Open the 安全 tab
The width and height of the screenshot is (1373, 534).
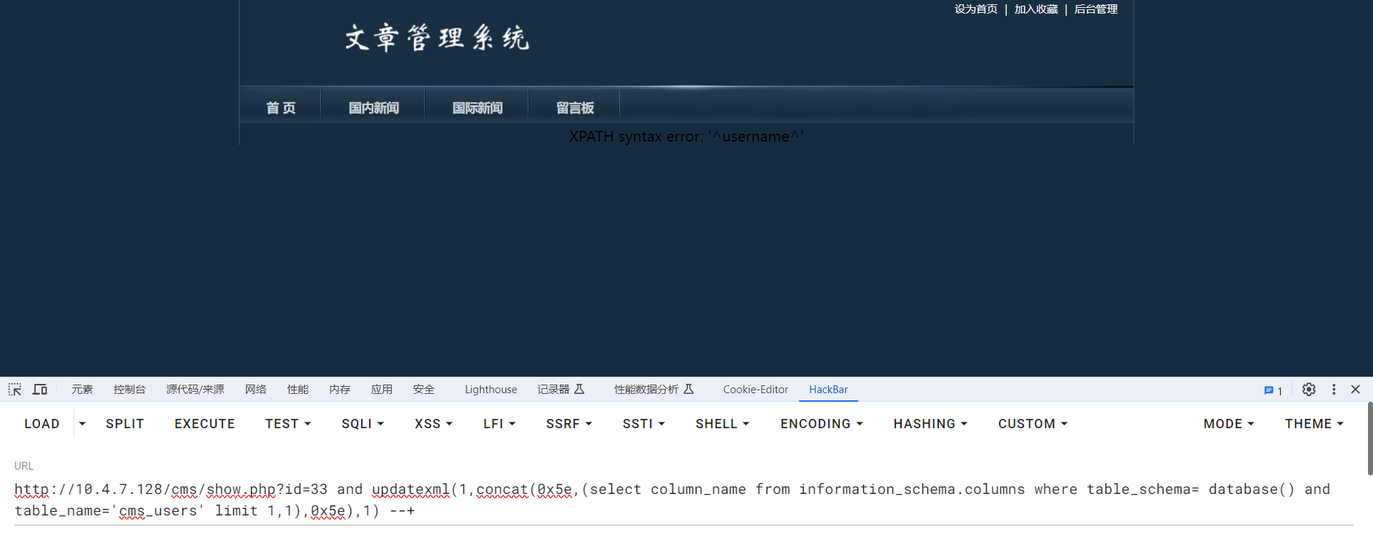pos(423,390)
